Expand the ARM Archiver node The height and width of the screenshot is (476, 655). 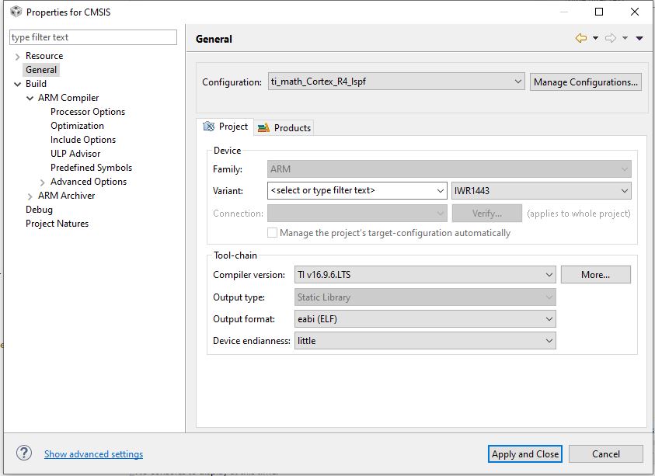(x=30, y=196)
